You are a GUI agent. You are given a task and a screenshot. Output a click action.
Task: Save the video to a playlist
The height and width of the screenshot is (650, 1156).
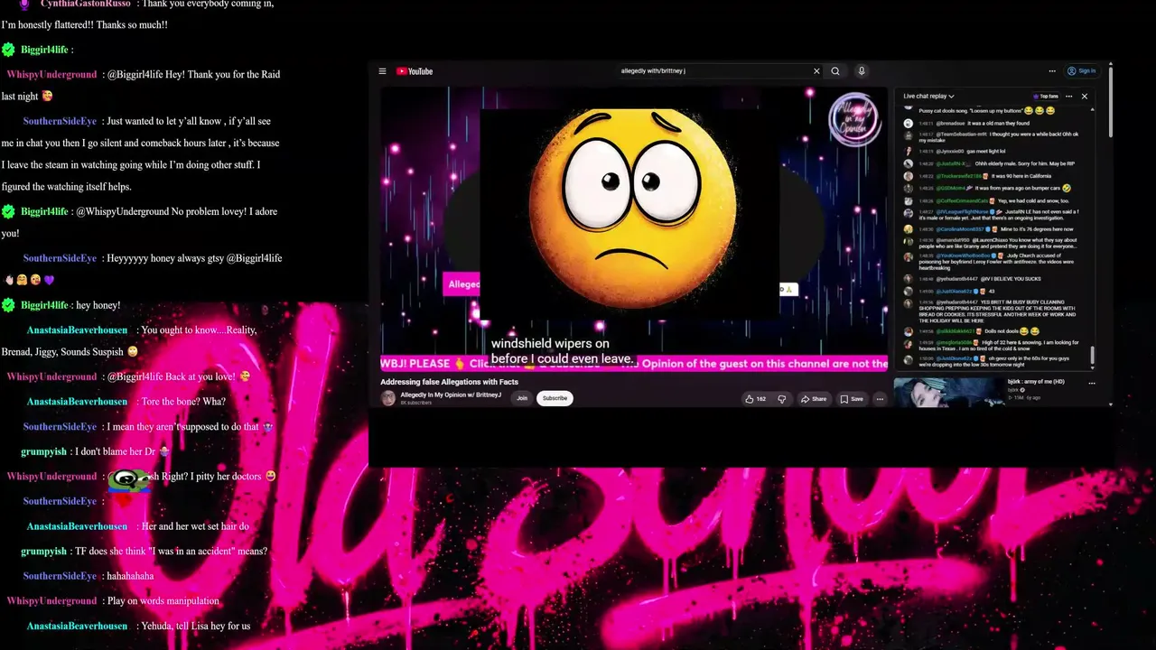(x=852, y=398)
